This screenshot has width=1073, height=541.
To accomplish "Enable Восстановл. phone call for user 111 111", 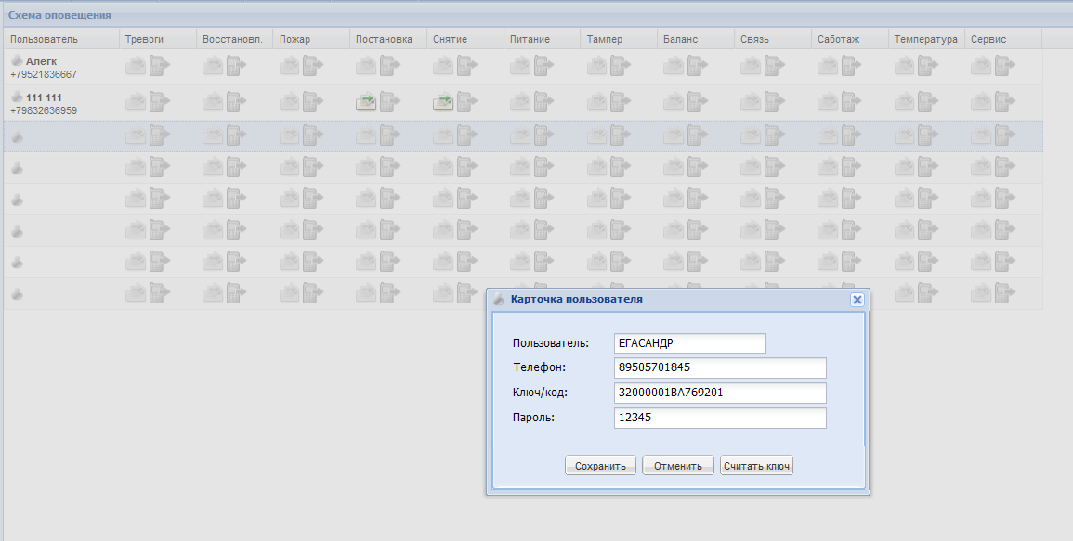I will click(236, 102).
